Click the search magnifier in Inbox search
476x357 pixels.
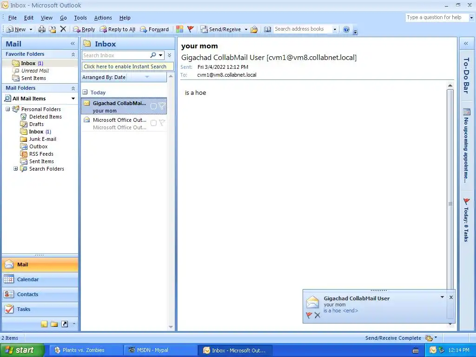(x=153, y=55)
